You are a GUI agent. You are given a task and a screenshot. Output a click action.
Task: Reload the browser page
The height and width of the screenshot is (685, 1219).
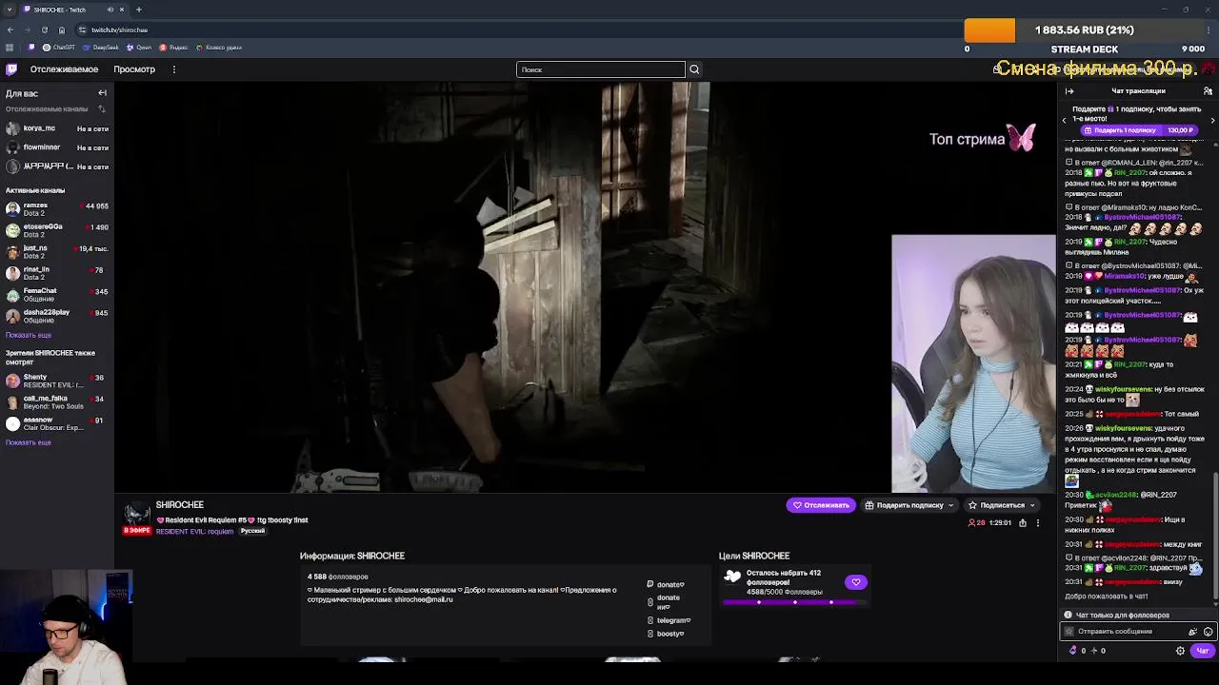(x=44, y=29)
